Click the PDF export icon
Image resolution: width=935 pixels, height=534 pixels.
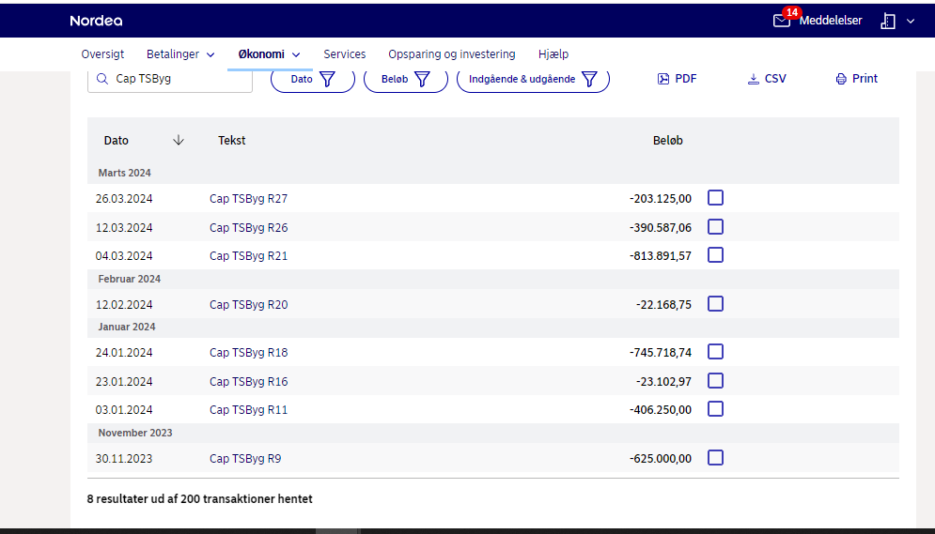pyautogui.click(x=663, y=79)
